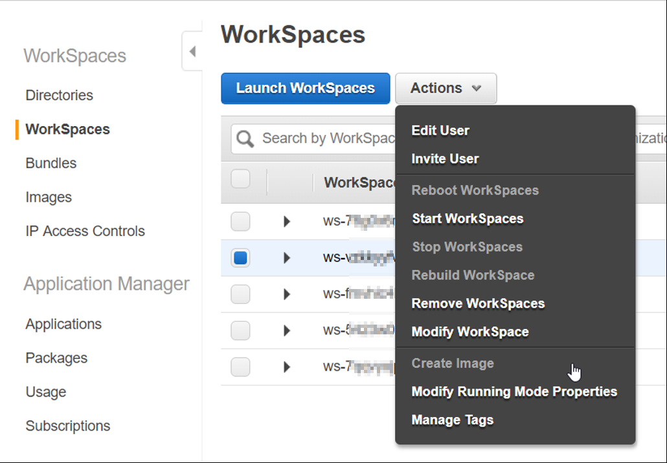This screenshot has width=667, height=463.
Task: Click the search magnifier icon
Action: tap(244, 138)
